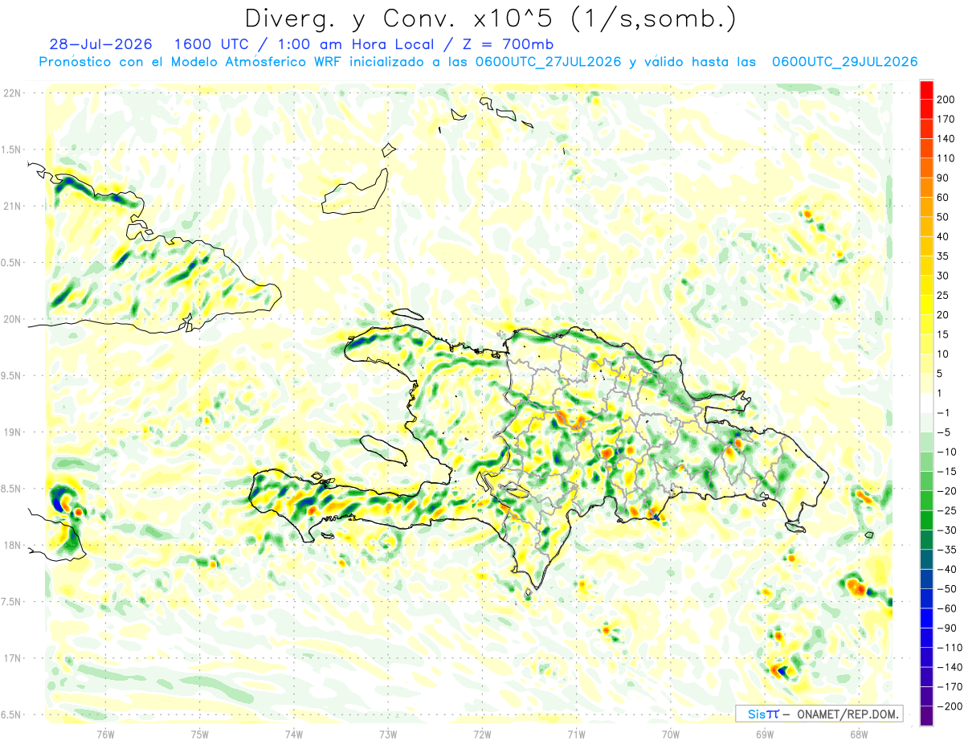964x745 pixels.
Task: Click the "18N" latitude label
Action: 11,546
